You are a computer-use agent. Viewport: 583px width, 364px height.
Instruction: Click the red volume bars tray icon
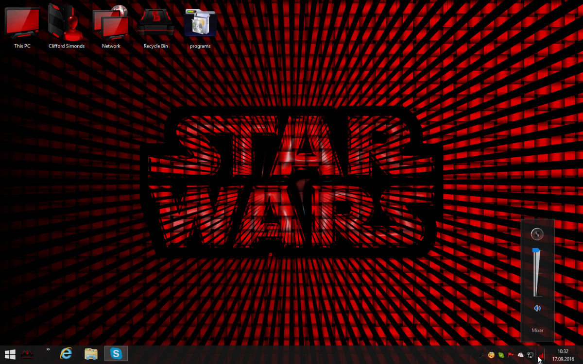(x=541, y=355)
